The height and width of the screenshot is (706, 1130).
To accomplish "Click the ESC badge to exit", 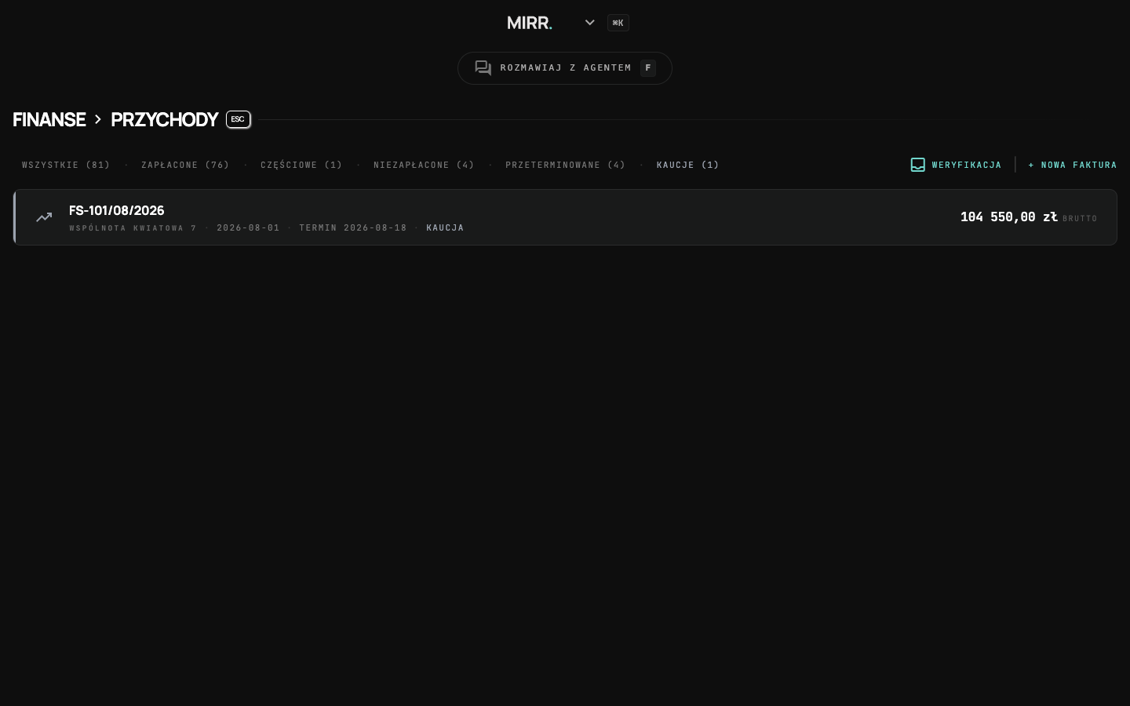I will [238, 119].
